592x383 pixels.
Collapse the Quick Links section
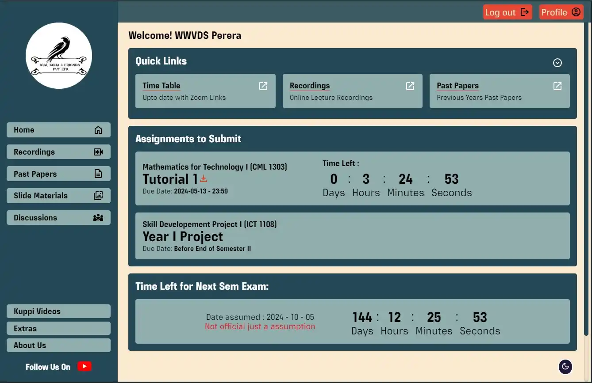point(557,63)
